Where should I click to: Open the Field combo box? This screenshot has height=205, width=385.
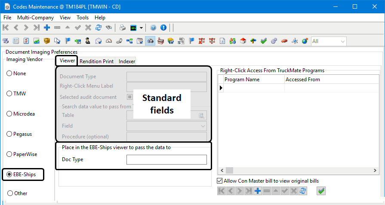tap(167, 126)
